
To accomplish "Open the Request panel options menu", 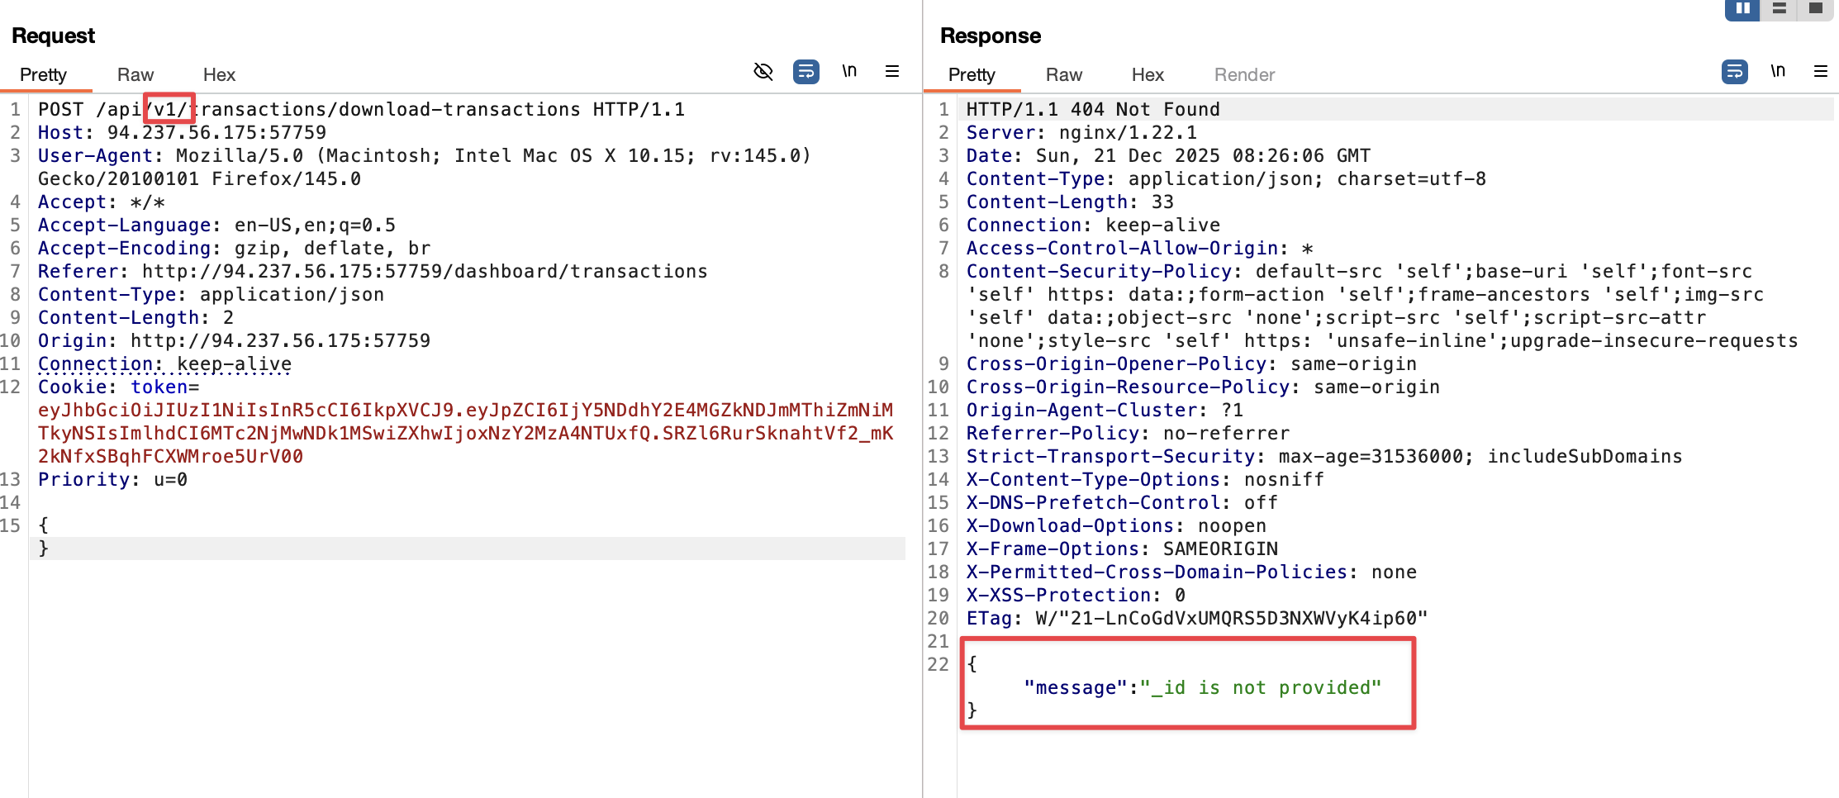I will pyautogui.click(x=892, y=72).
